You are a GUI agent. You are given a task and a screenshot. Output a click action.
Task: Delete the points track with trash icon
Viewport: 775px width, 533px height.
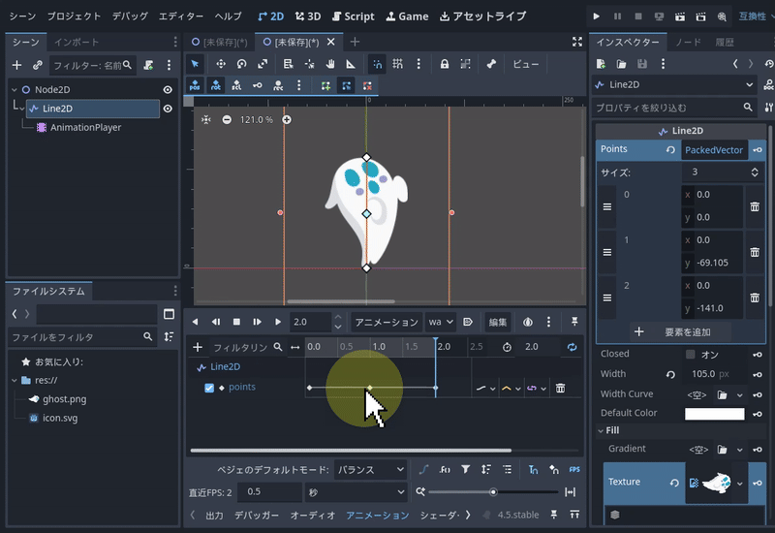(x=560, y=388)
